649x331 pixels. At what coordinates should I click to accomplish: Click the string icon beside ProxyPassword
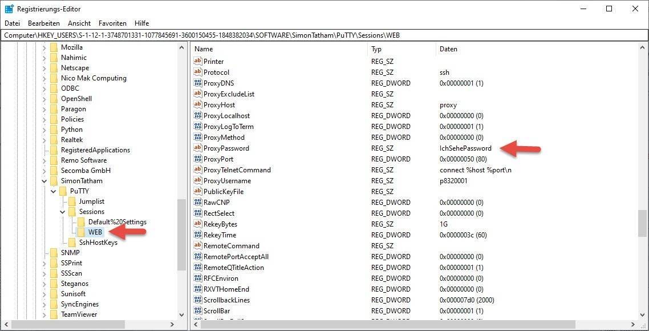click(198, 148)
